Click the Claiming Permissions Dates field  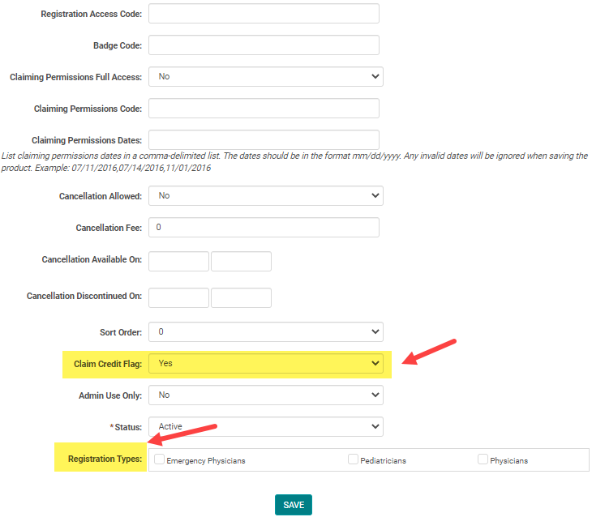click(x=264, y=140)
